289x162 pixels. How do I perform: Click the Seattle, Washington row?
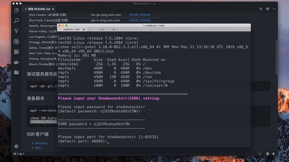pyautogui.click(x=42, y=26)
